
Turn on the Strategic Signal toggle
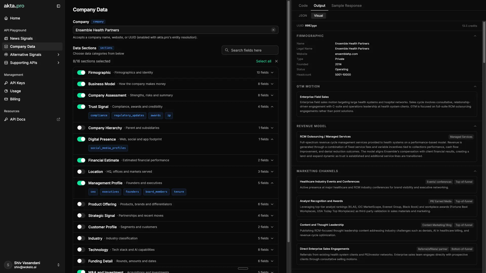[x=81, y=216]
